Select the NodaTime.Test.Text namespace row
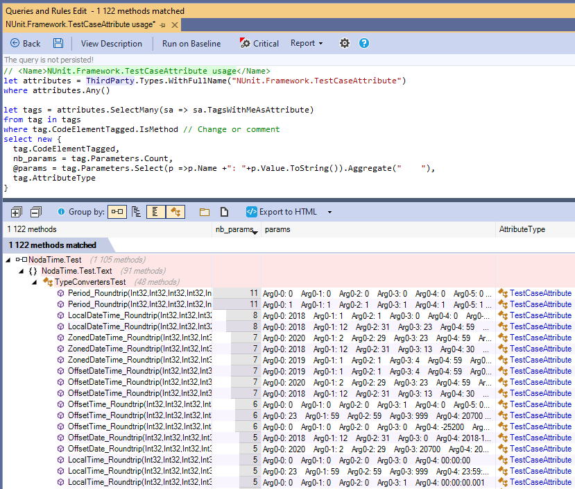 point(289,271)
